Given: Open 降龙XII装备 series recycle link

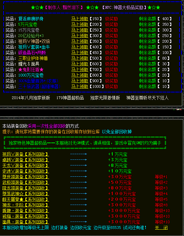Looking at the screenshot, I should tap(26, 188).
